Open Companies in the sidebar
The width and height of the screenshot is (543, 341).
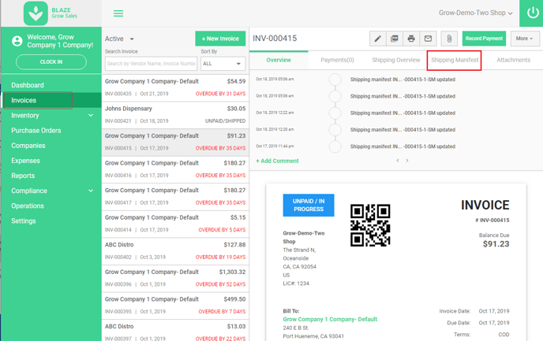pyautogui.click(x=28, y=146)
